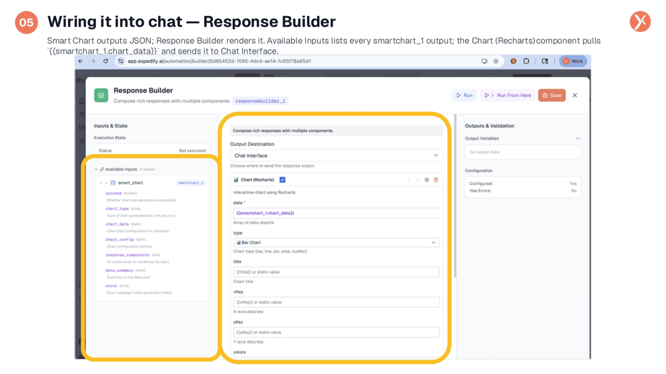
Task: Save the Response Builder configuration
Action: click(552, 95)
